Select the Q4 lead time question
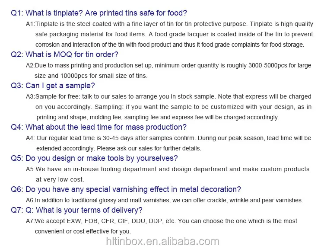Viewport: 324px width, 249px height. (98, 127)
